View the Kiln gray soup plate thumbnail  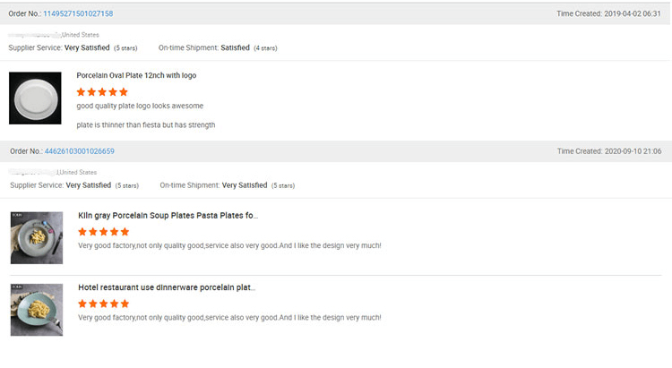[37, 237]
